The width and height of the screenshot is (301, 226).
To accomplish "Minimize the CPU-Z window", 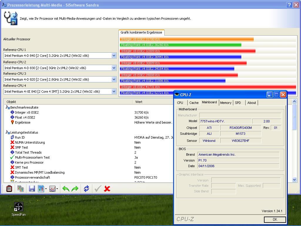I will coord(270,94).
